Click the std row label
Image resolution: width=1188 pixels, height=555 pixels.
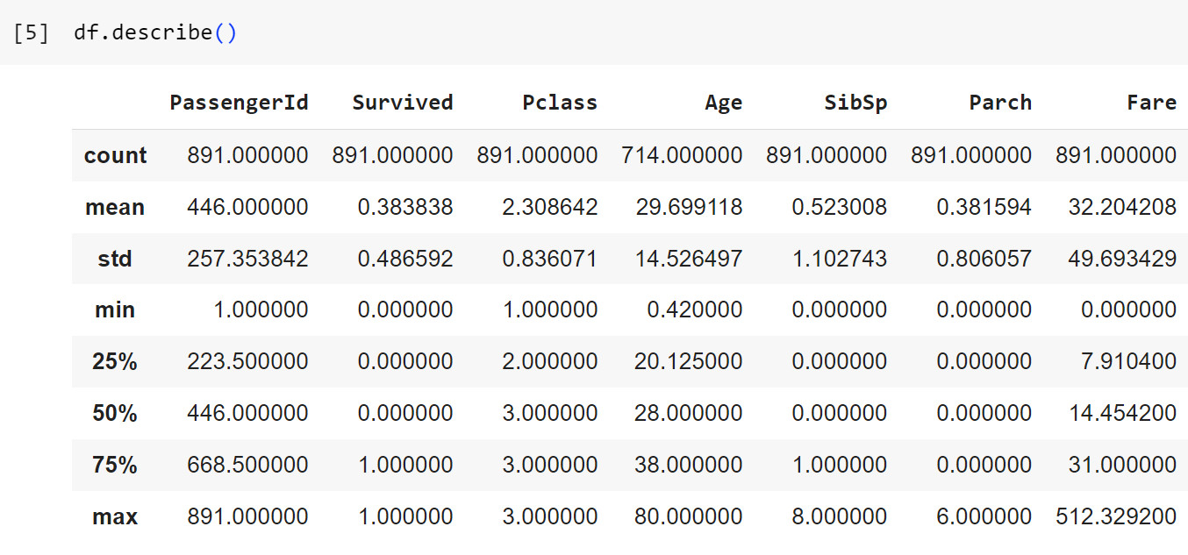115,259
